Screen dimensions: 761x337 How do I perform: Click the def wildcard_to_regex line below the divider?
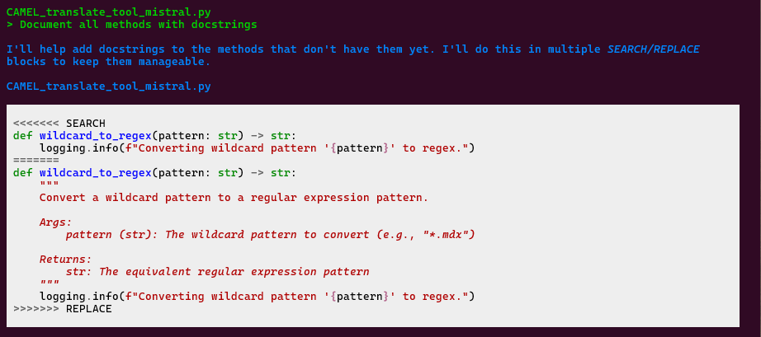(x=154, y=173)
